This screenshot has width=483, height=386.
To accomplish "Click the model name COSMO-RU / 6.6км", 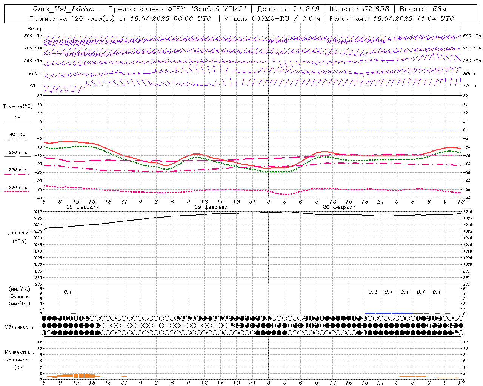I will coord(286,18).
